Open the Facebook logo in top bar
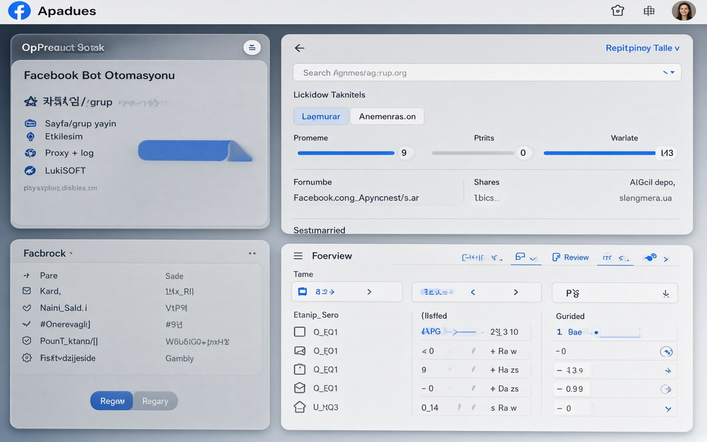707x442 pixels. [19, 11]
